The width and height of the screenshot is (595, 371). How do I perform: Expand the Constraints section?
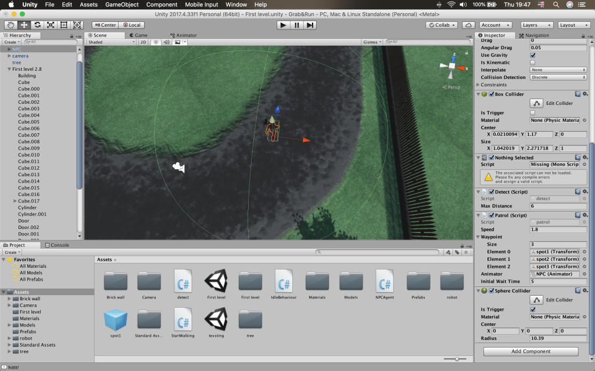coord(478,85)
